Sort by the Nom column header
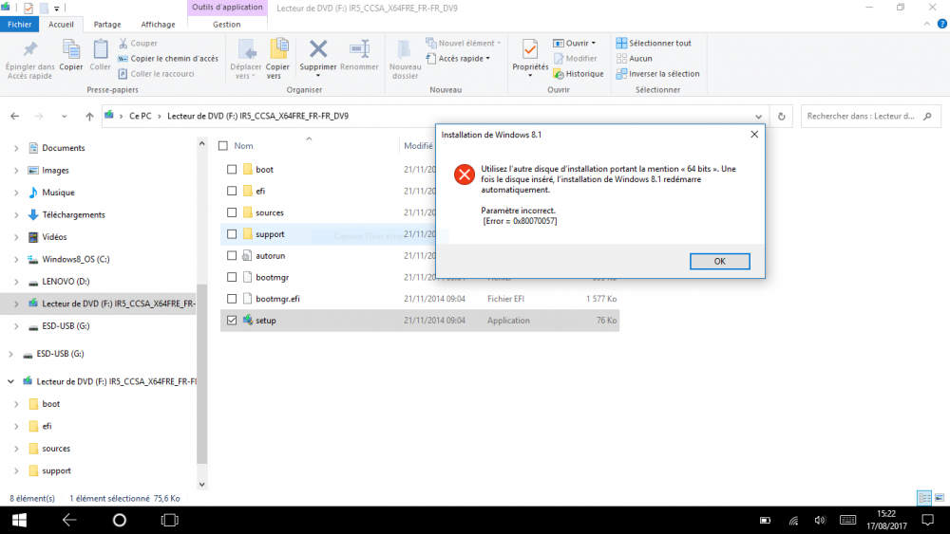 243,146
